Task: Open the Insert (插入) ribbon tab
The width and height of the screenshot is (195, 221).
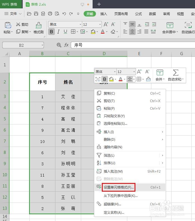Action: 104,14
